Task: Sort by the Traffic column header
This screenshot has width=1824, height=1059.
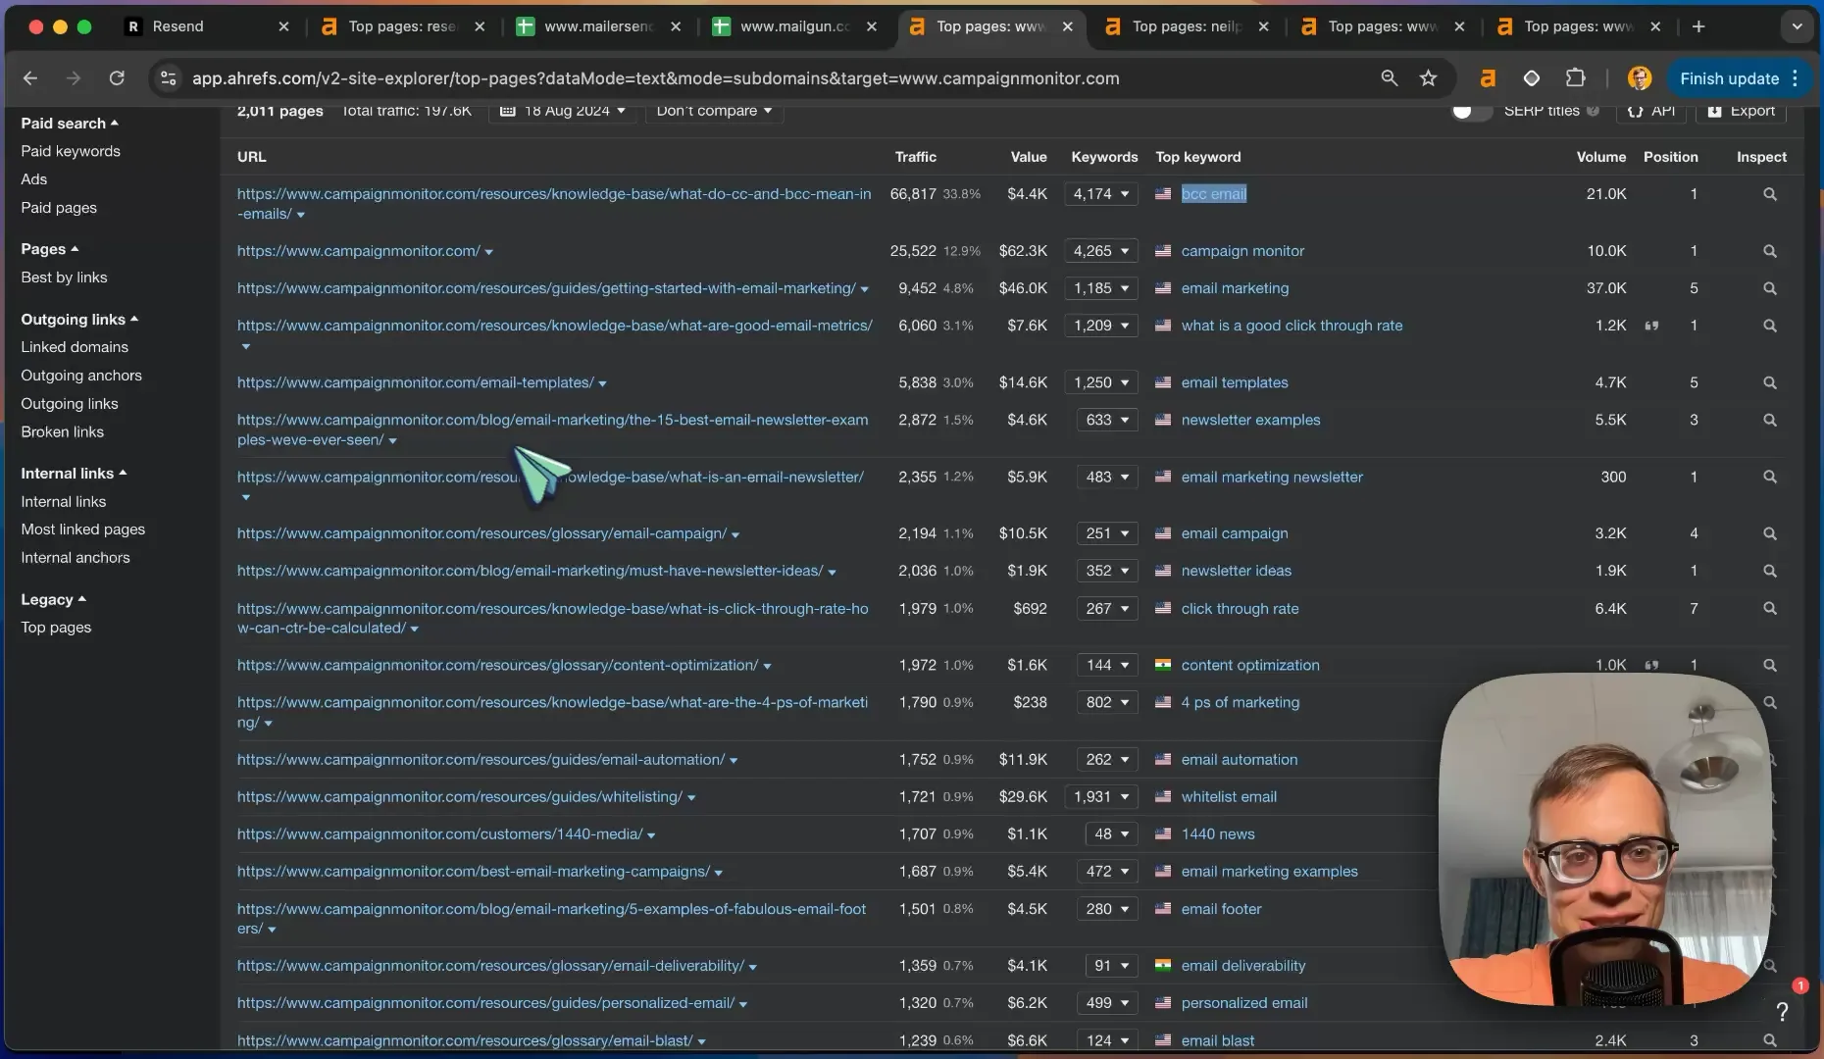Action: click(x=915, y=157)
